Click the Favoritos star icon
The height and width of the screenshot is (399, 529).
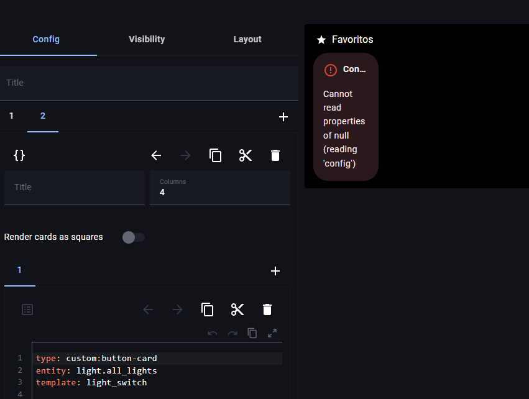pyautogui.click(x=321, y=40)
